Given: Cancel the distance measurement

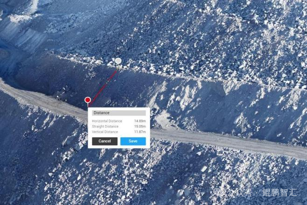Looking at the screenshot, I should (105, 141).
